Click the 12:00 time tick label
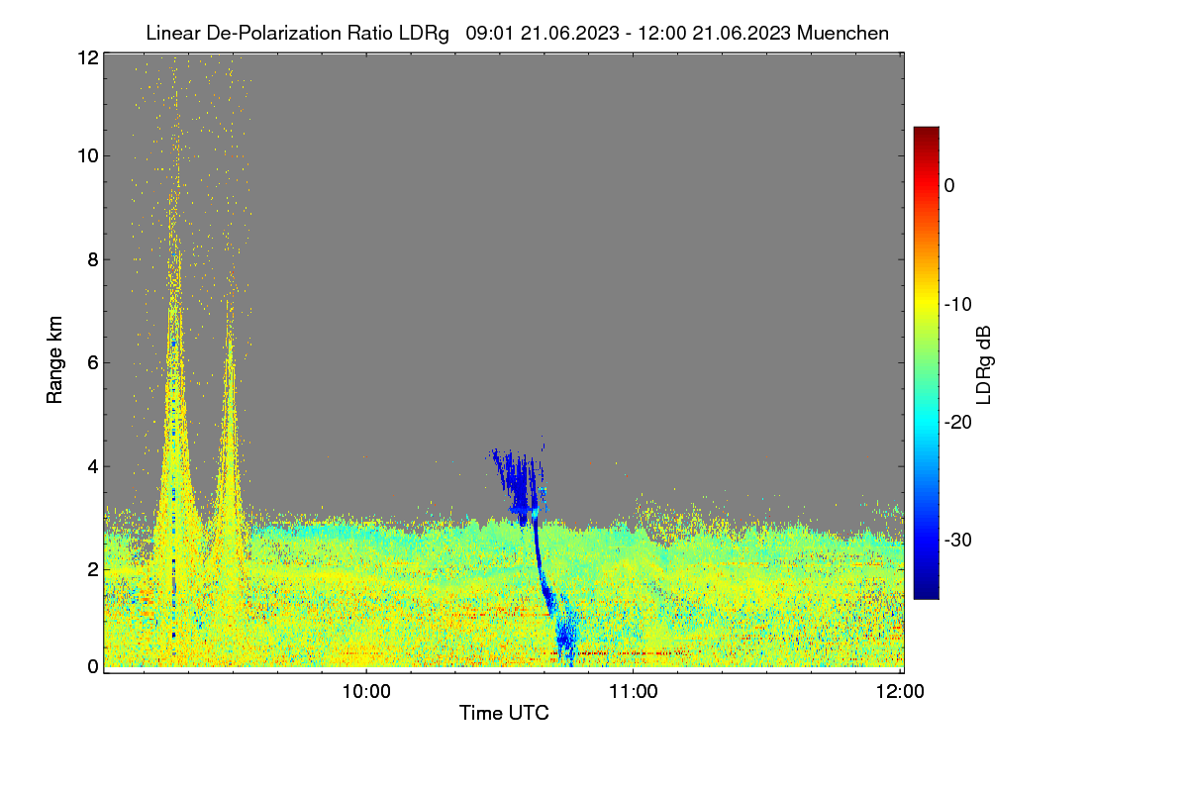This screenshot has height=792, width=1188. tap(899, 692)
